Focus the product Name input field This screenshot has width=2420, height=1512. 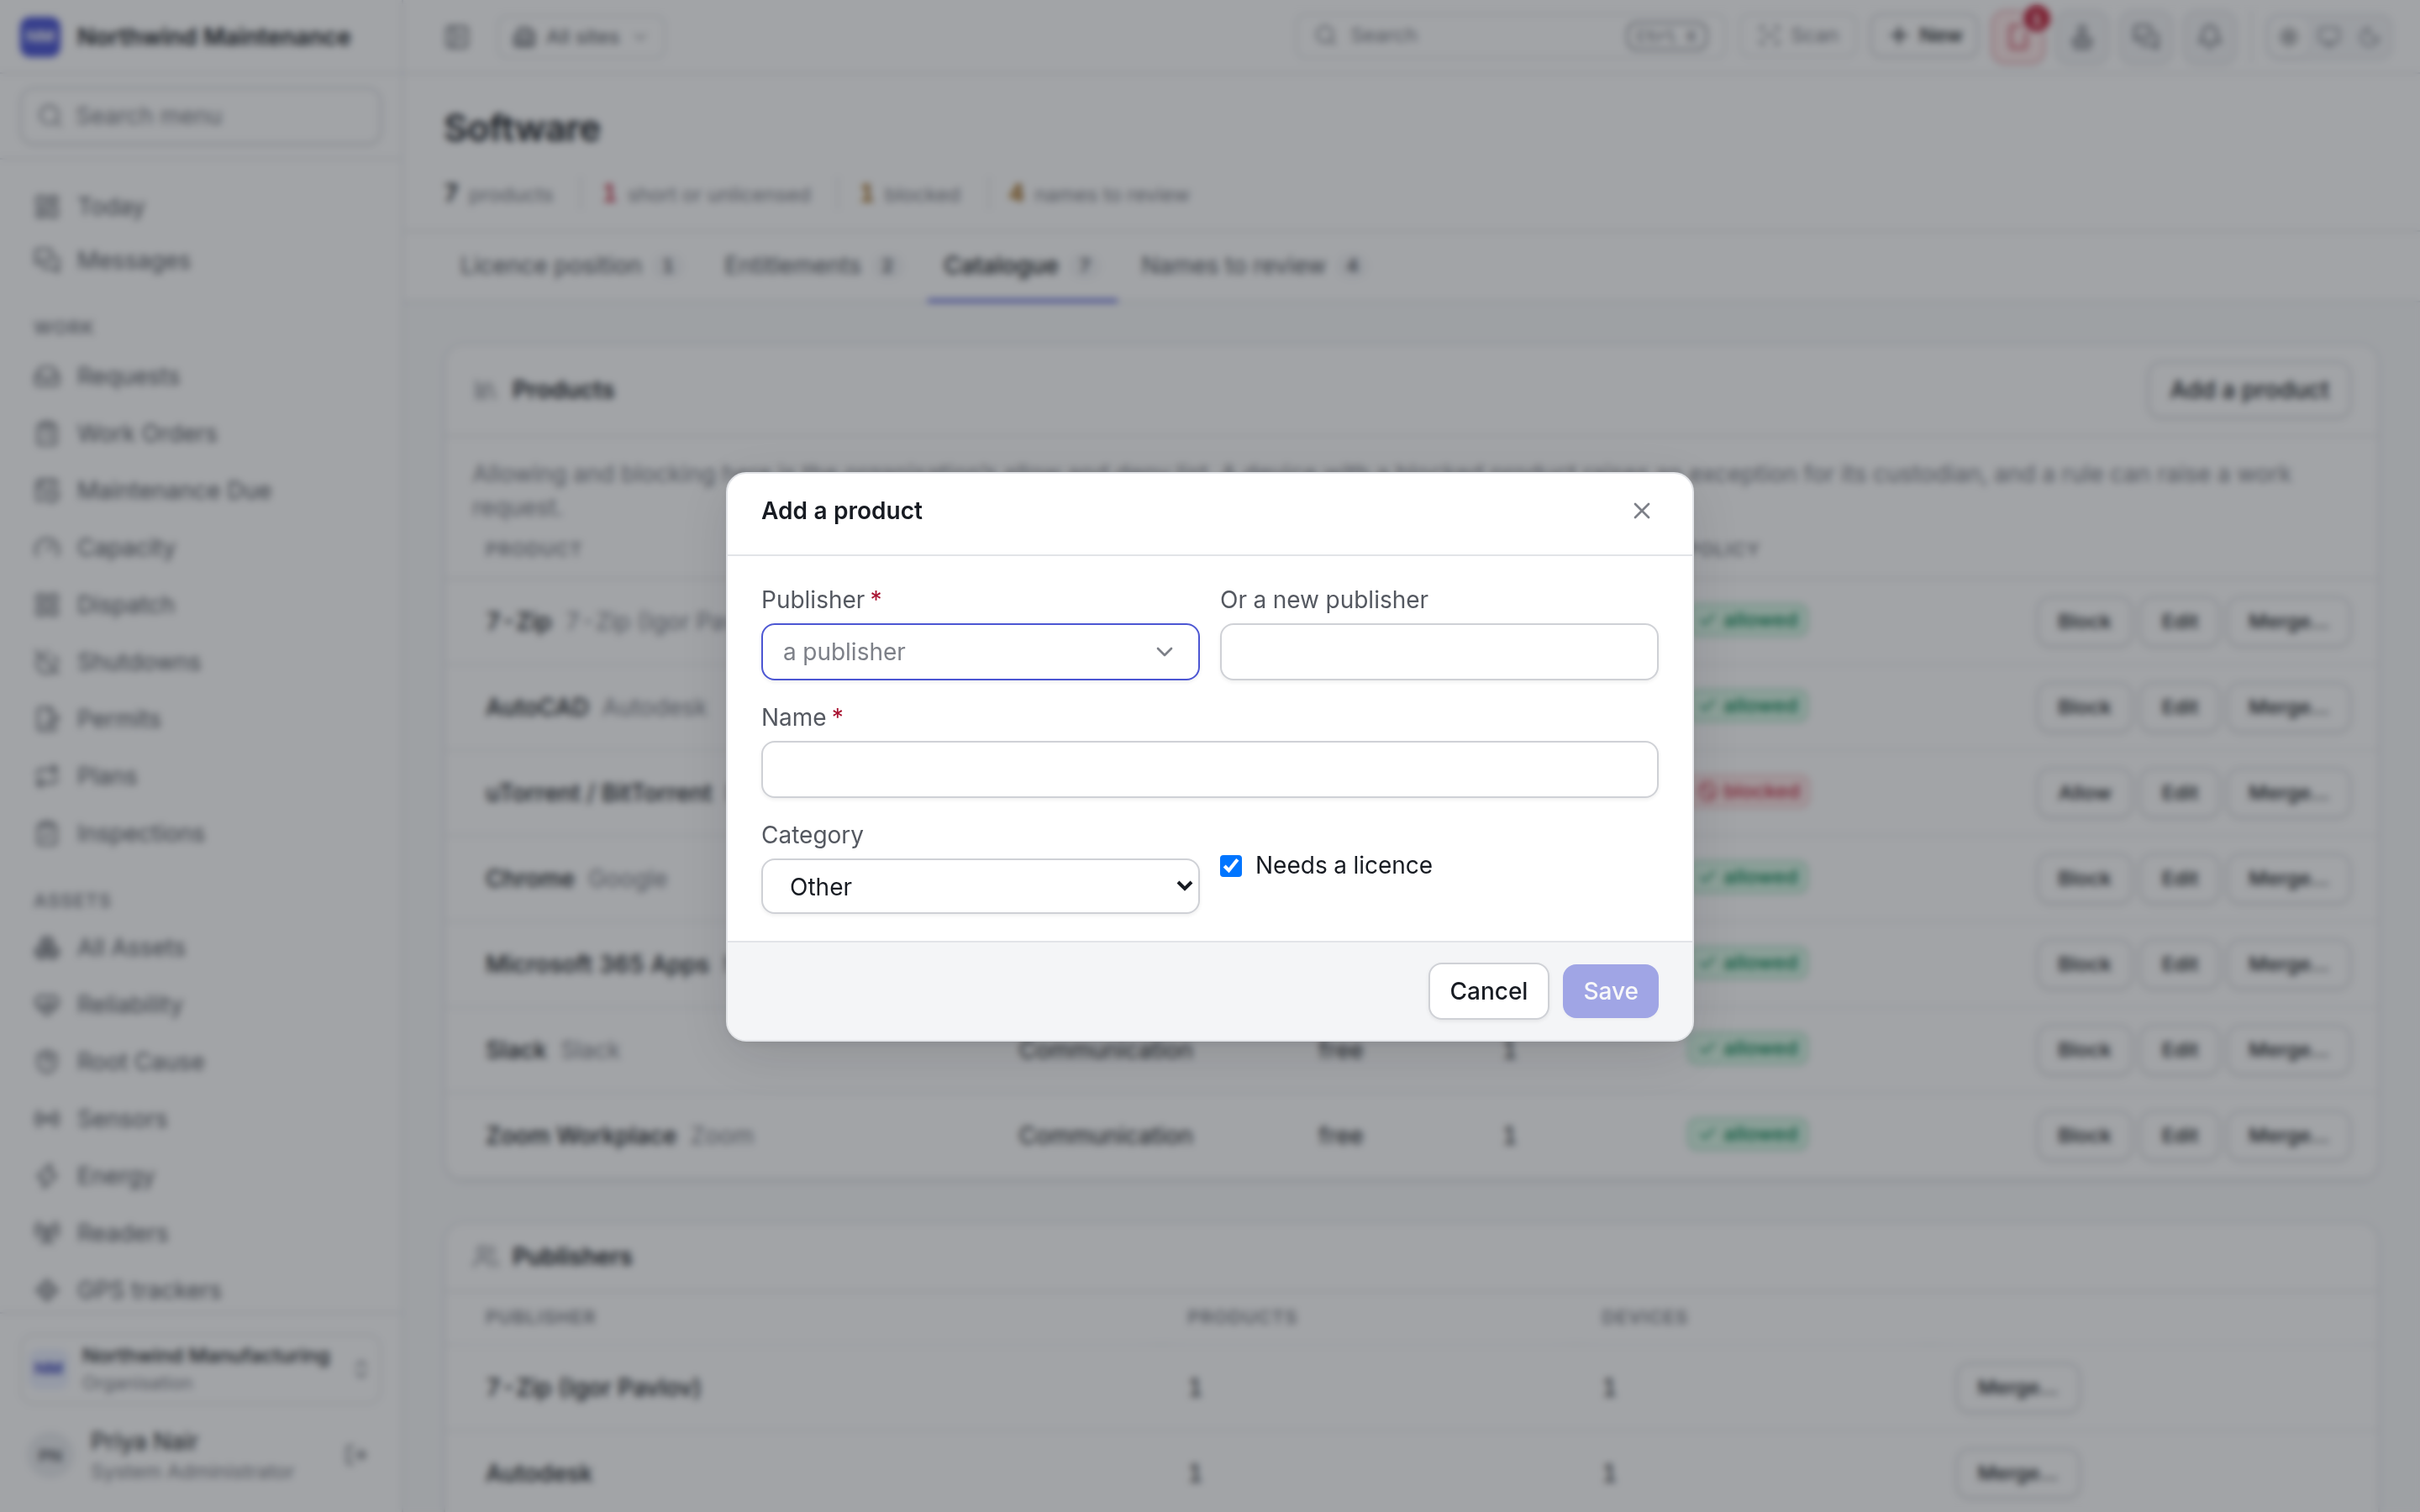[x=1209, y=769]
